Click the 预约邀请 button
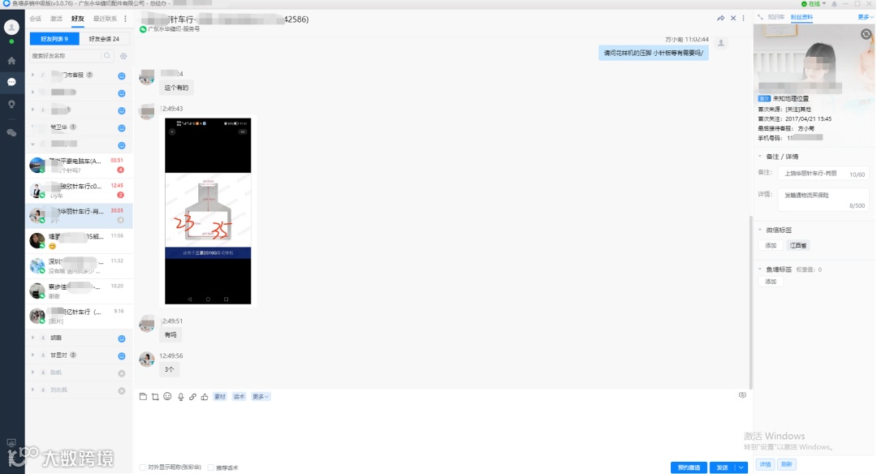Image resolution: width=877 pixels, height=474 pixels. [689, 468]
